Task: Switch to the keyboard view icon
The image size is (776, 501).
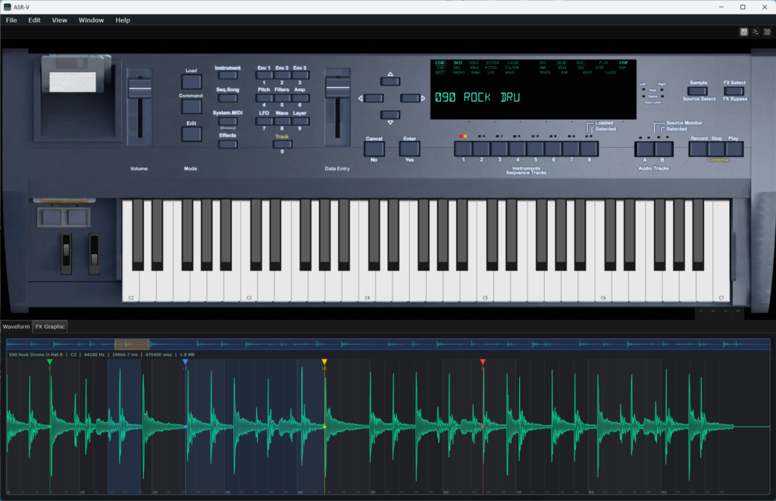Action: click(744, 32)
